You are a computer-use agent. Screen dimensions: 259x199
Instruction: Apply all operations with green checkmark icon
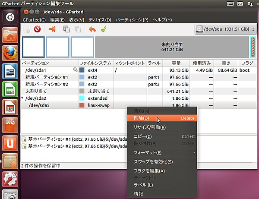coord(104,29)
